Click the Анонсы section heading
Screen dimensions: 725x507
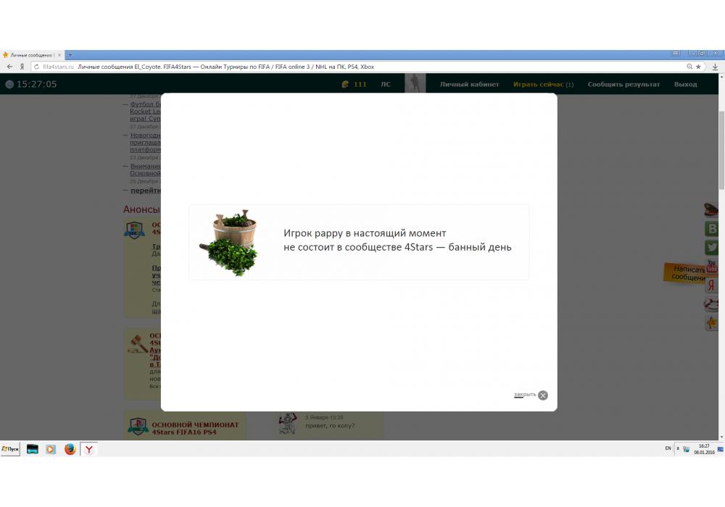[x=141, y=209]
